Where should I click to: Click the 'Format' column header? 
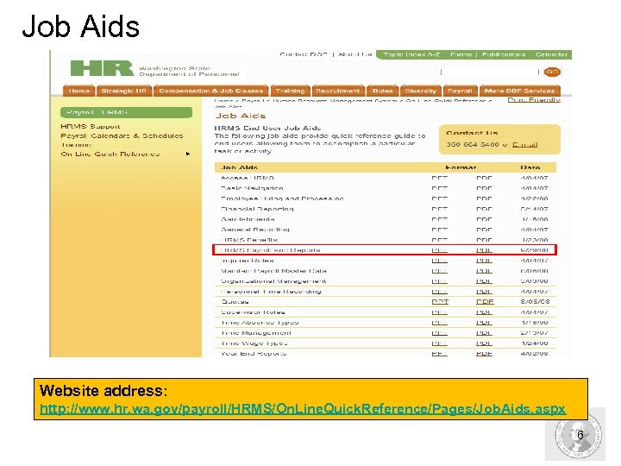coord(461,167)
